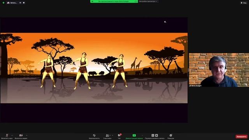The width and height of the screenshot is (249, 140).
Task: Stop recording from the top-left indicator
Action: coord(24,3)
